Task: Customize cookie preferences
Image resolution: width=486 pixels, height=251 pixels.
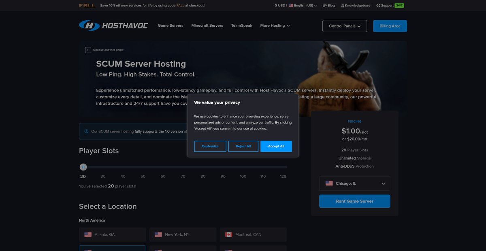Action: (210, 146)
